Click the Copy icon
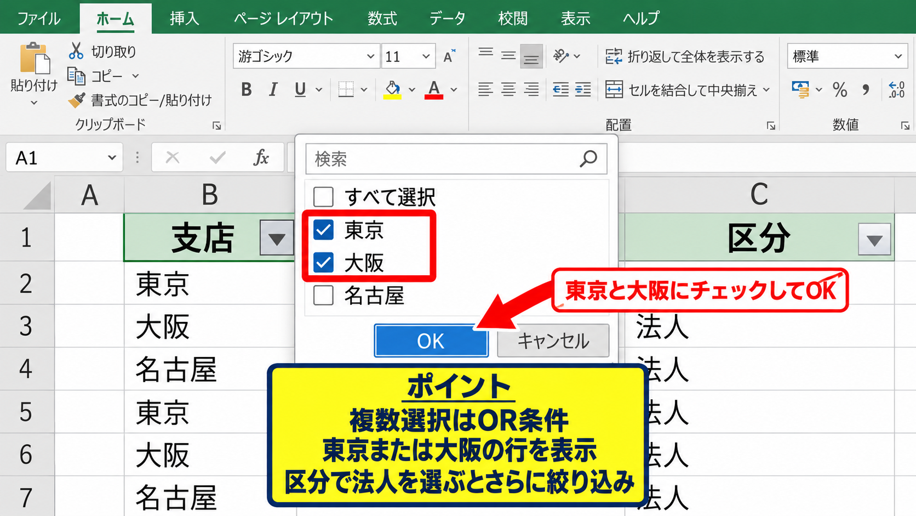The image size is (916, 516). coord(76,76)
